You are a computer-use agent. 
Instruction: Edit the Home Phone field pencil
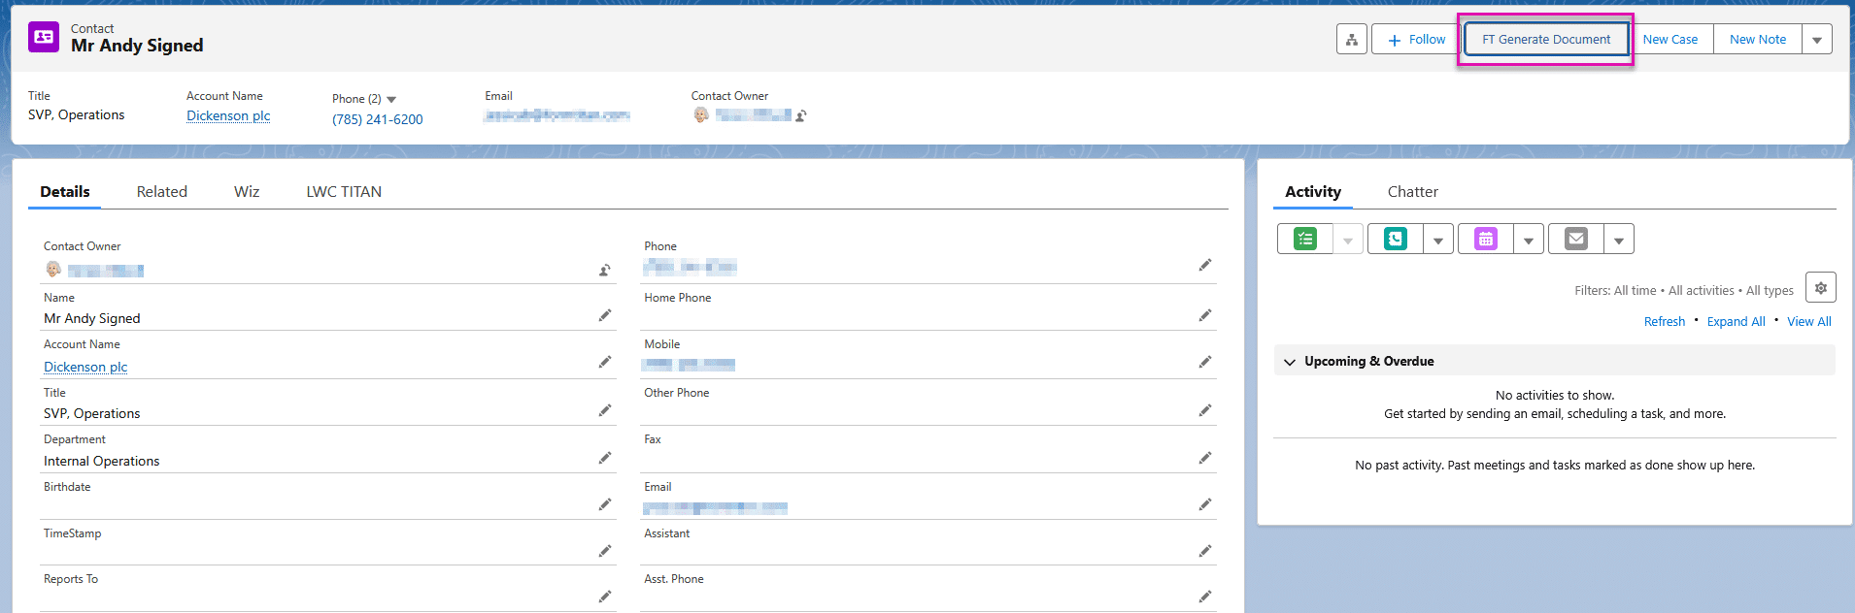coord(1205,315)
